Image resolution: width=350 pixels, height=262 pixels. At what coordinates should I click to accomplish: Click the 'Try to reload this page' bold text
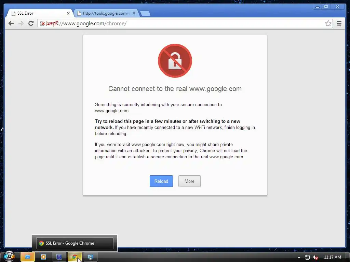(x=167, y=124)
